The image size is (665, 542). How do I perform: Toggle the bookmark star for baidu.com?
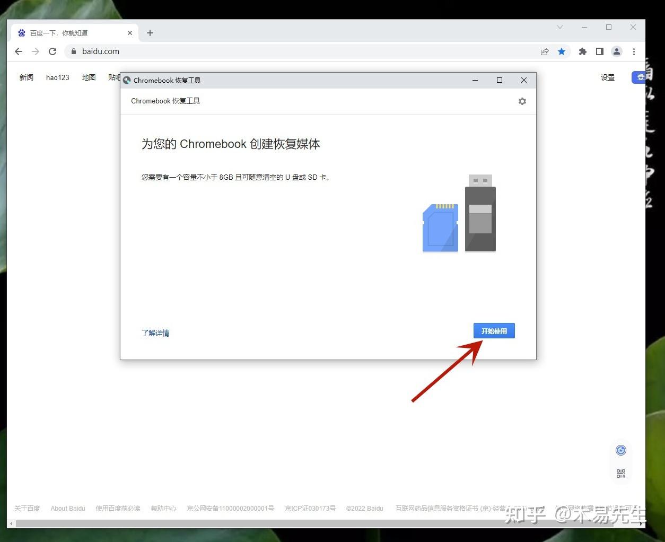pyautogui.click(x=562, y=51)
